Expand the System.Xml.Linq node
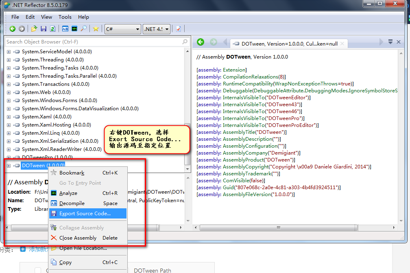This screenshot has width=410, height=273. (9, 133)
